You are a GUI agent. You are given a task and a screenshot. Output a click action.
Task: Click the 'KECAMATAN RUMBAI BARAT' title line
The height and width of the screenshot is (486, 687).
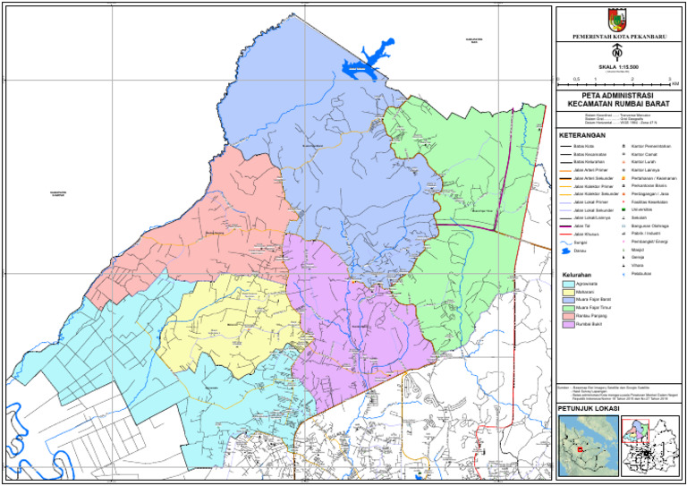617,104
